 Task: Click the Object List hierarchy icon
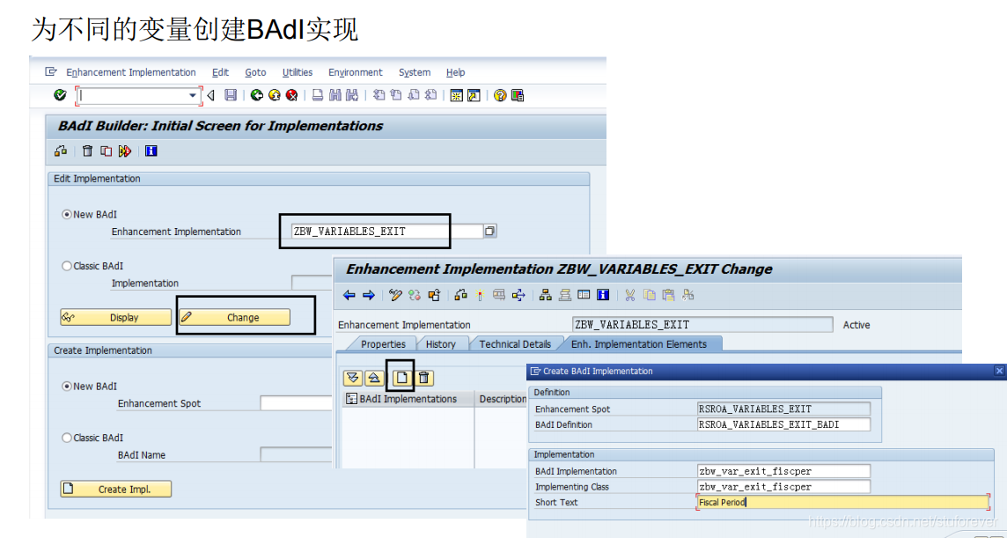[545, 295]
